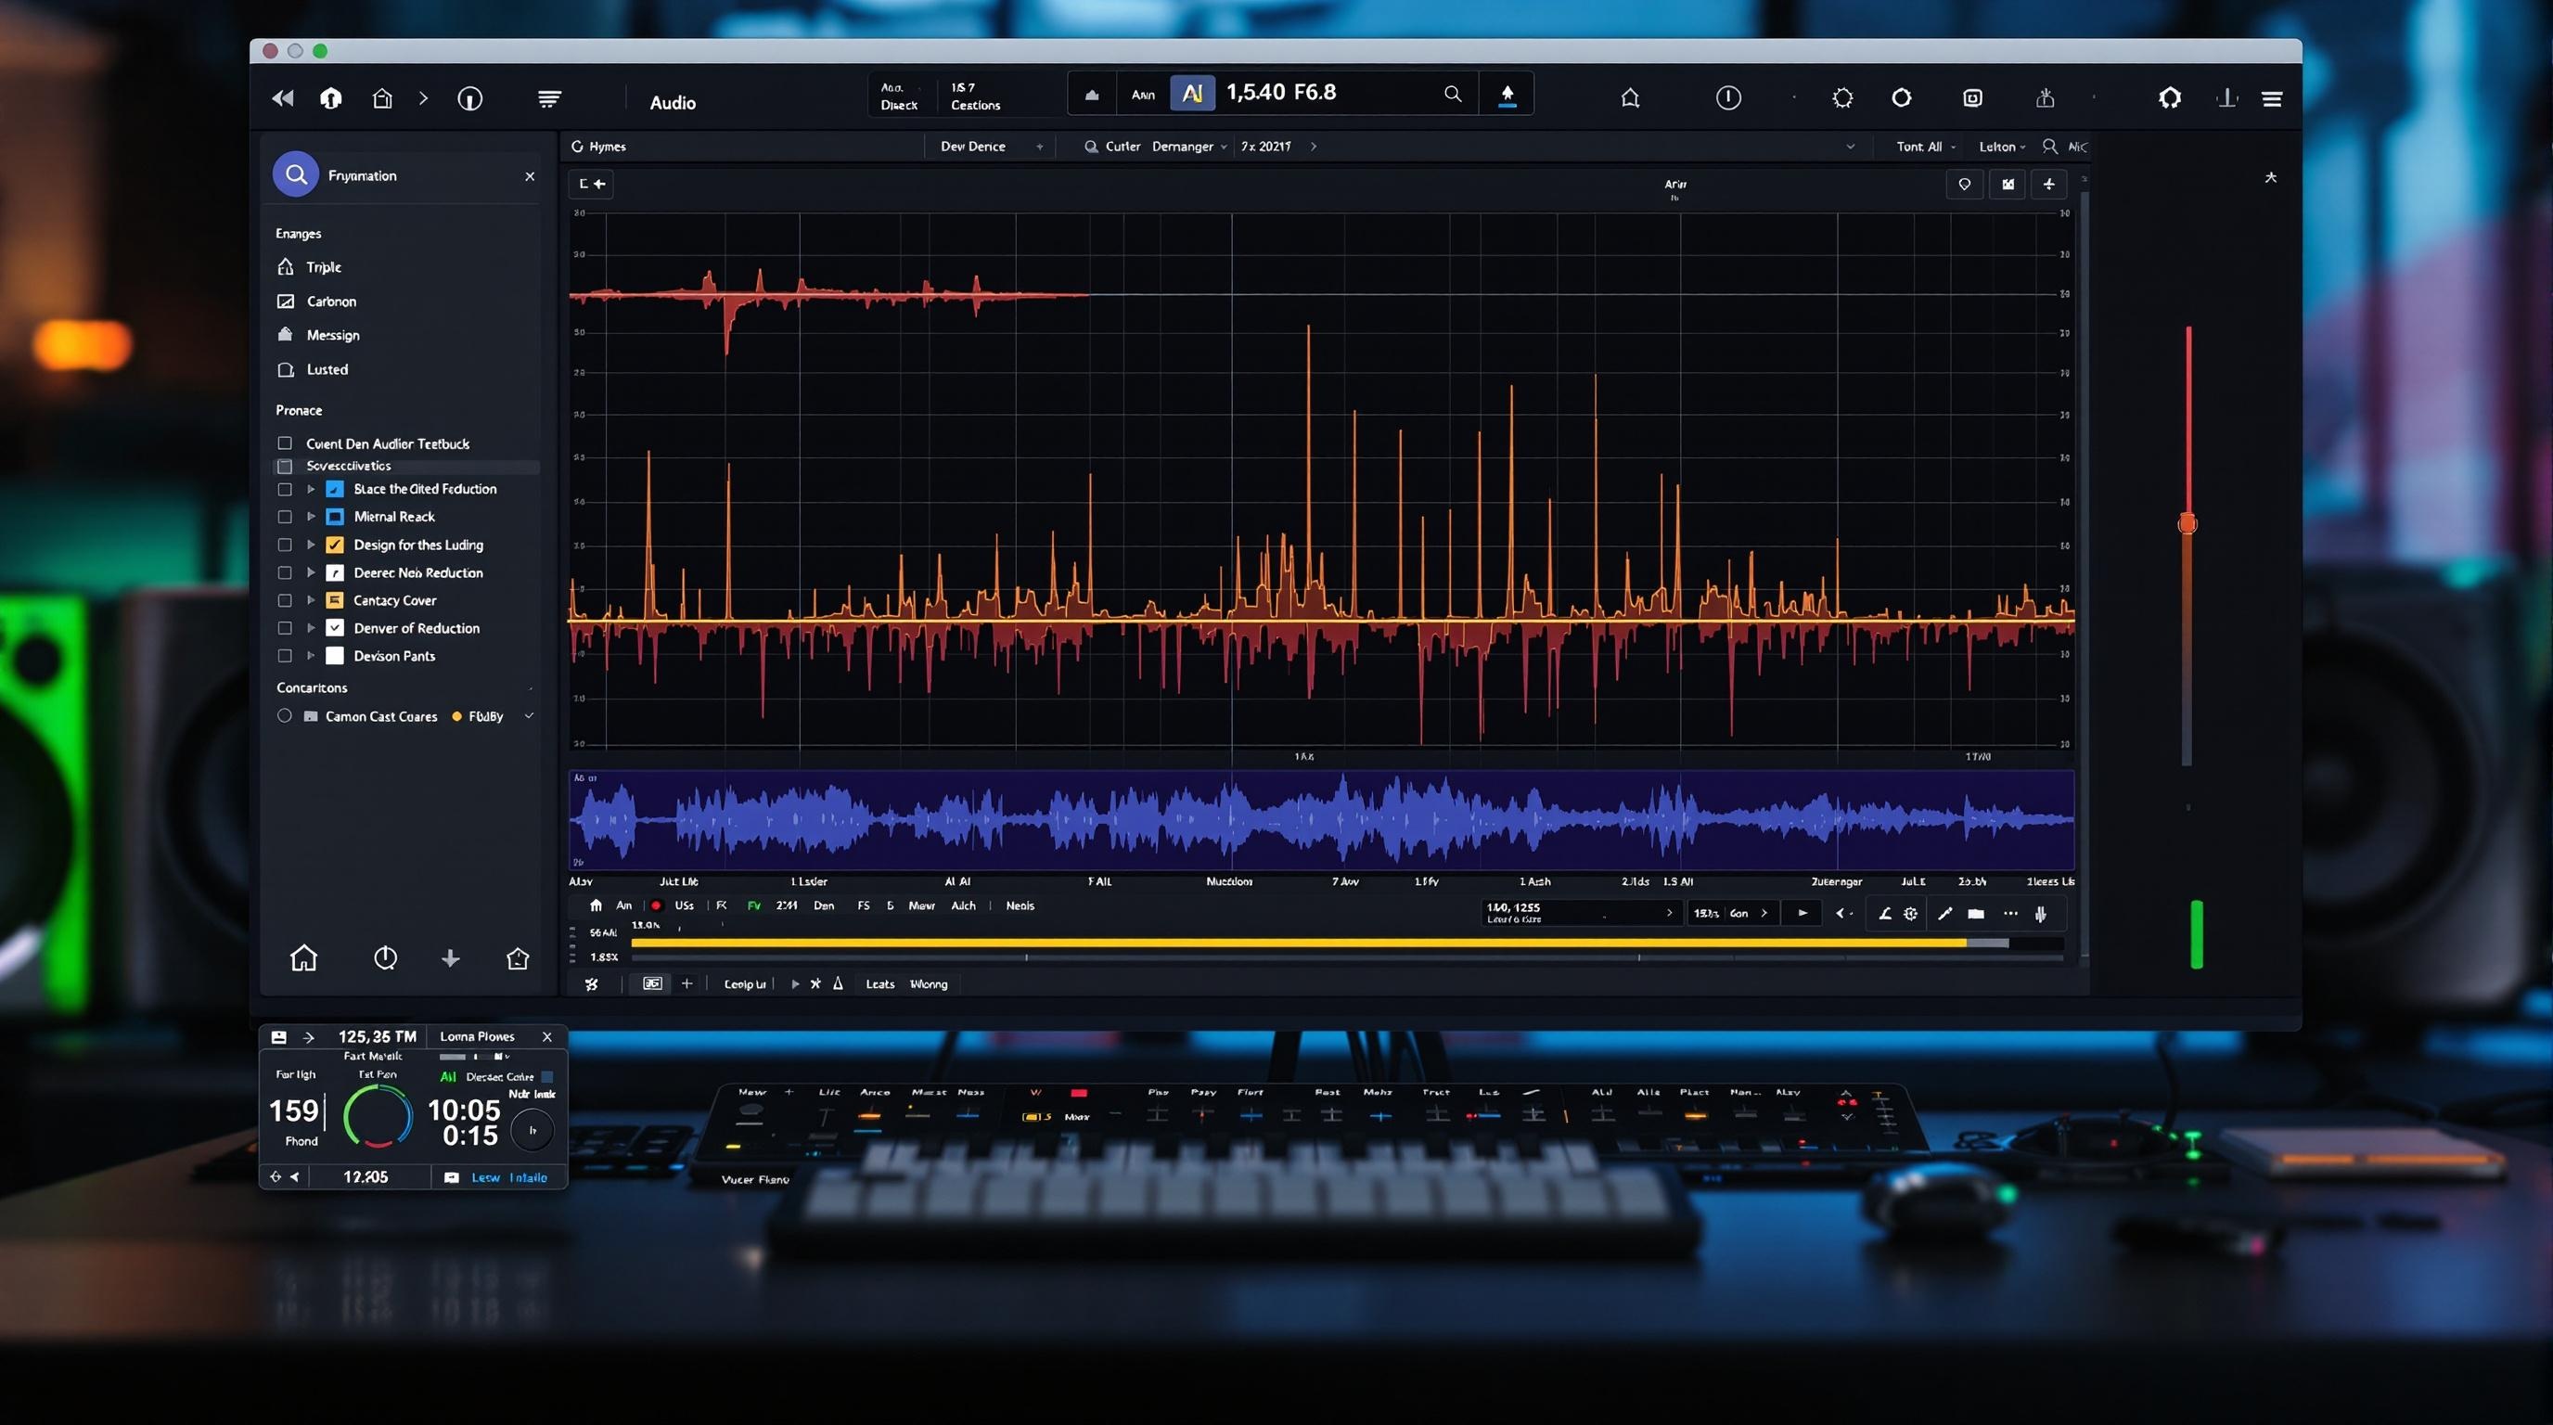Switch to the Audio tab
2553x1425 pixels.
[x=673, y=102]
